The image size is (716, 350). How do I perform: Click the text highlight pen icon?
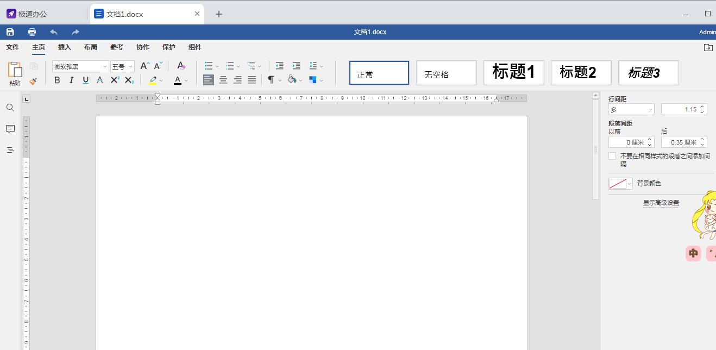pos(153,80)
